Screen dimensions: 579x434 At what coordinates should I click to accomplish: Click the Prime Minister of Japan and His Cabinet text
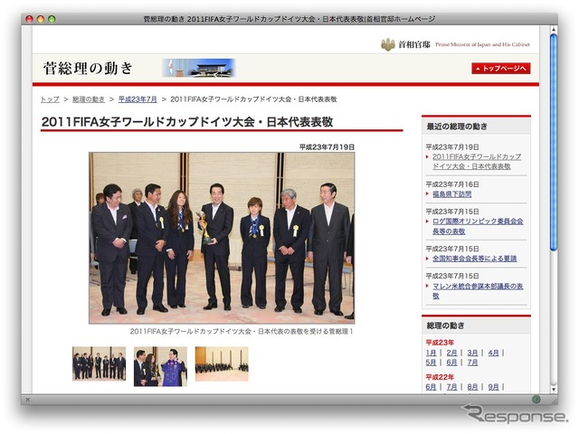click(482, 44)
